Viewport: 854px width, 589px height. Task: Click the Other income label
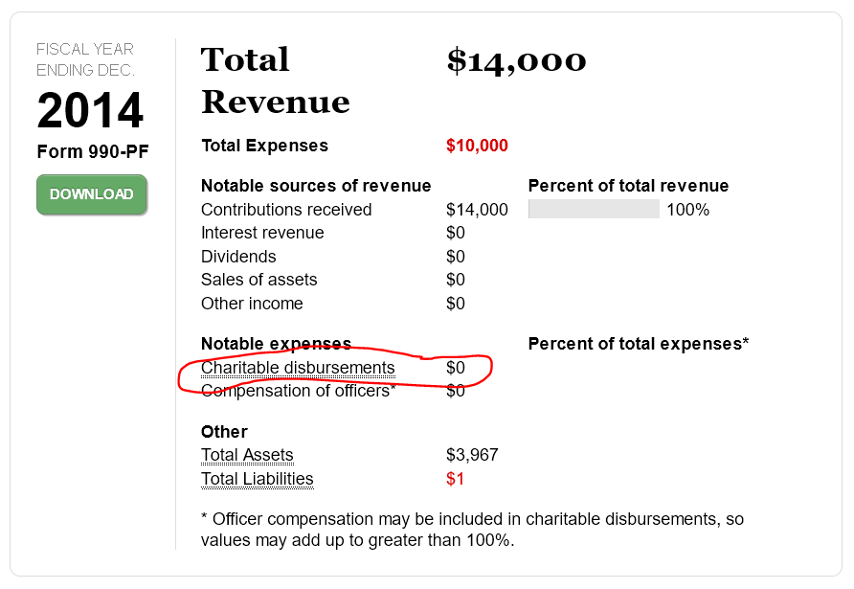[x=252, y=304]
